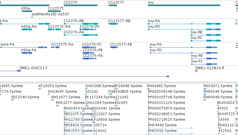238x135 pixels.
Task: Select the CG3376-RA transcript line
Action: tap(81, 35)
